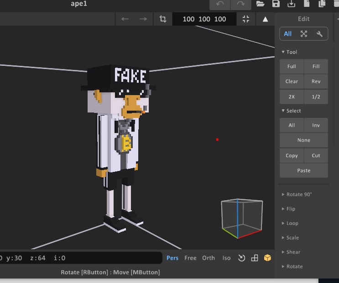Viewport: 339px width, 283px height.
Task: Select the transform arrows tab icon
Action: tap(304, 34)
